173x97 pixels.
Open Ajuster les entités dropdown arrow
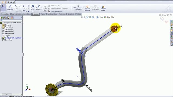[x=33, y=12]
